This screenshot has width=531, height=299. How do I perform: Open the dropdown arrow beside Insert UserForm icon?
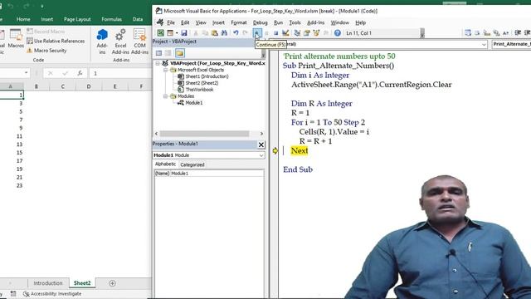point(177,33)
